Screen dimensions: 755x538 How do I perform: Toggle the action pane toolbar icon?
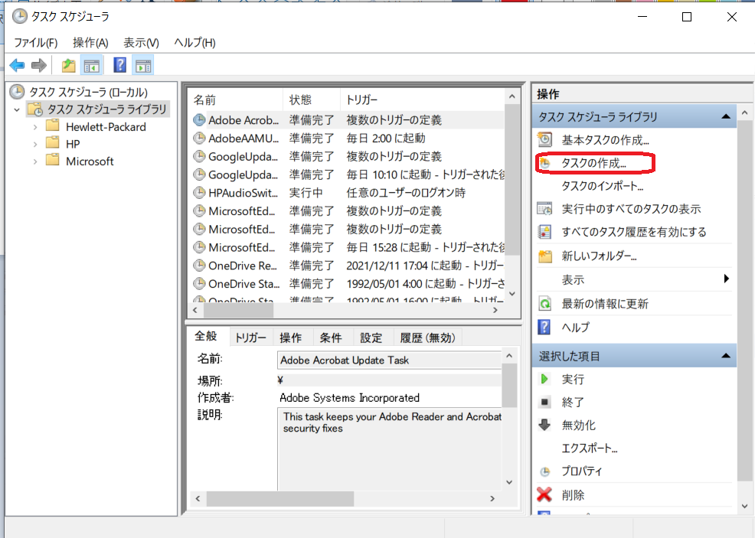142,66
